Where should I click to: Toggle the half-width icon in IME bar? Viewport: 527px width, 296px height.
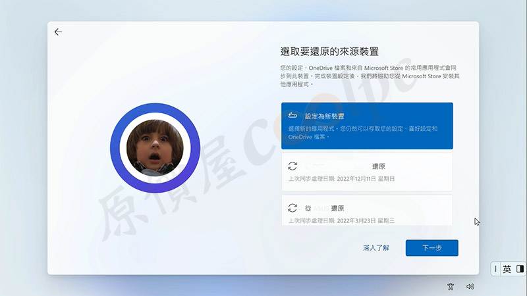point(520,269)
